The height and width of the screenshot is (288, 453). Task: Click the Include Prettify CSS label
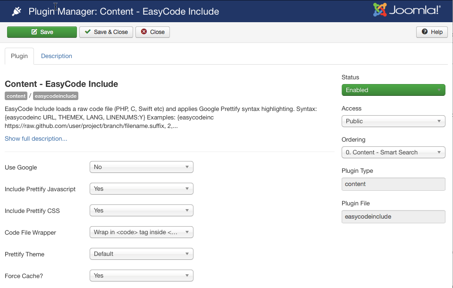tap(32, 211)
